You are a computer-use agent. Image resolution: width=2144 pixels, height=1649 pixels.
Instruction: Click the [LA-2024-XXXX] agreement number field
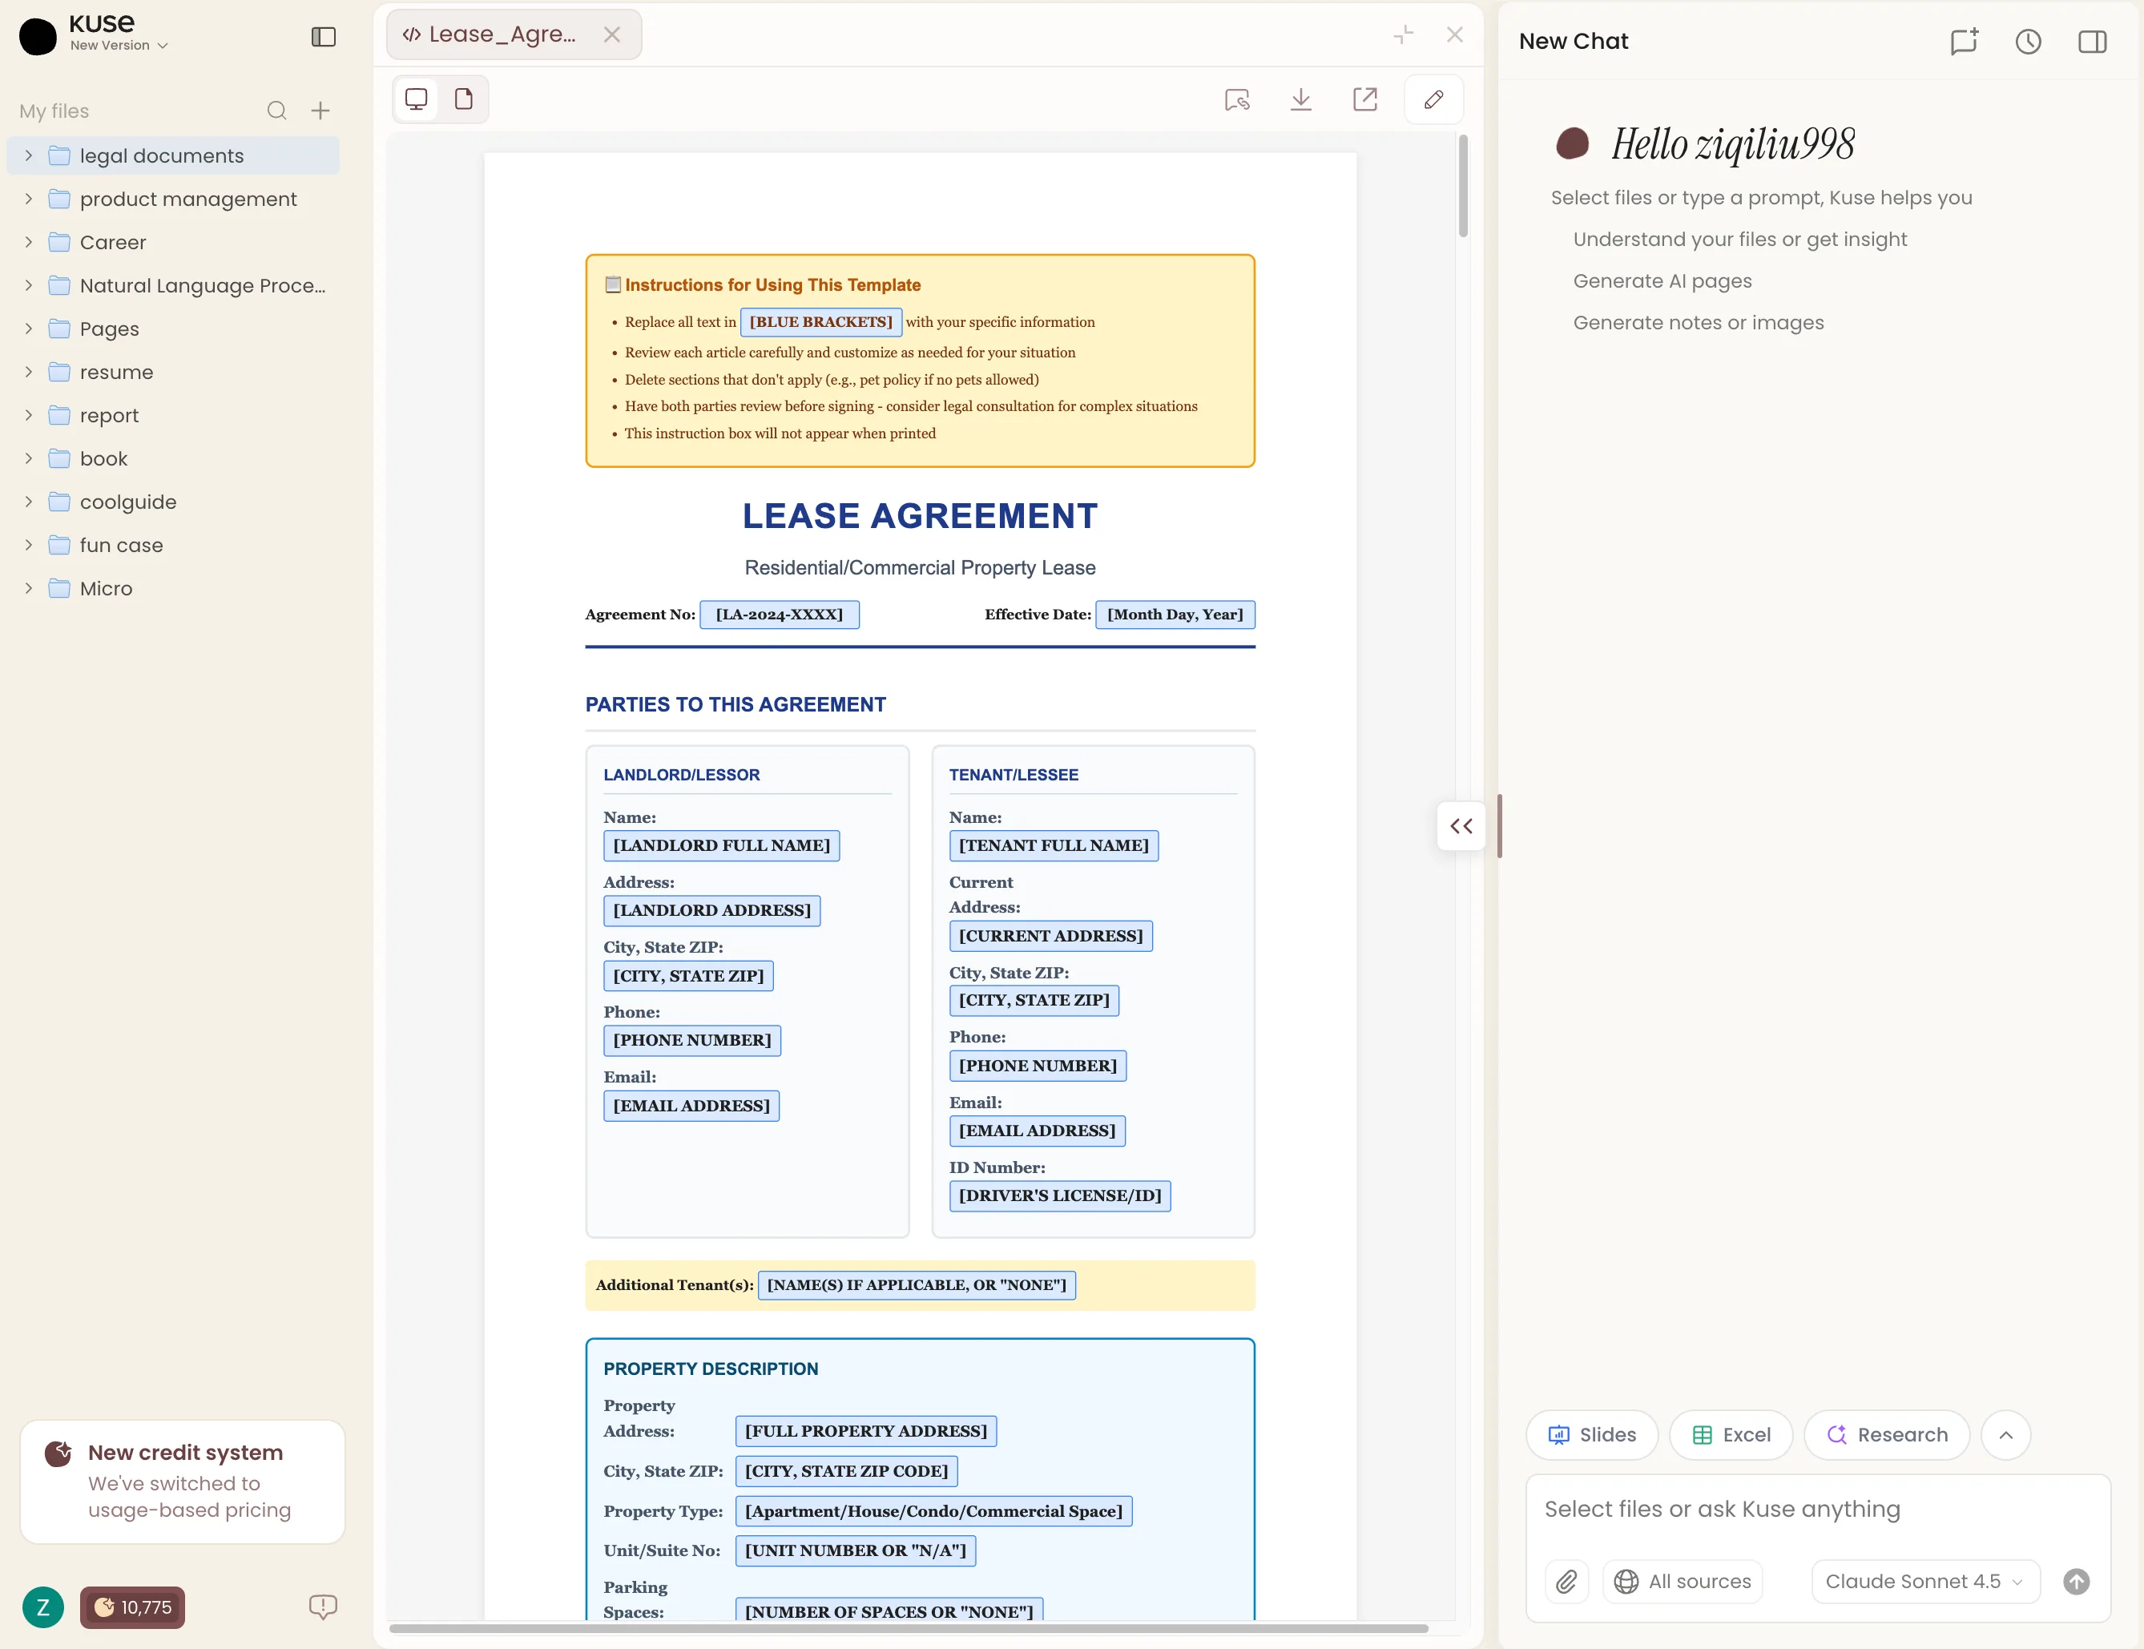point(779,615)
